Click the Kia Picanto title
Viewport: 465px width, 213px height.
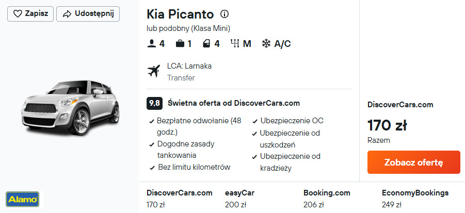tap(180, 14)
